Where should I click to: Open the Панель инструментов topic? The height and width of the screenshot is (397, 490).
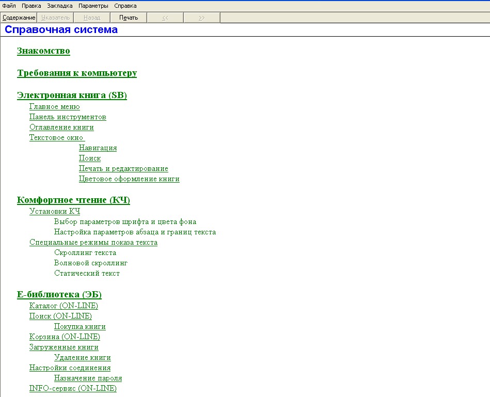coord(68,117)
